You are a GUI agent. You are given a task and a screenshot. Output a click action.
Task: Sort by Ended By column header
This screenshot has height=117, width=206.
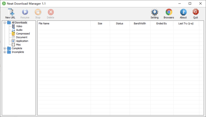tap(162, 23)
